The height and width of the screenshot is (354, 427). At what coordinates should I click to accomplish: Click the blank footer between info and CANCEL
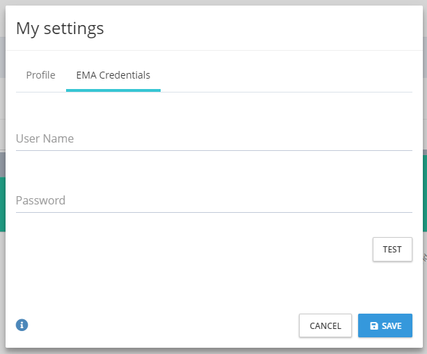160,325
